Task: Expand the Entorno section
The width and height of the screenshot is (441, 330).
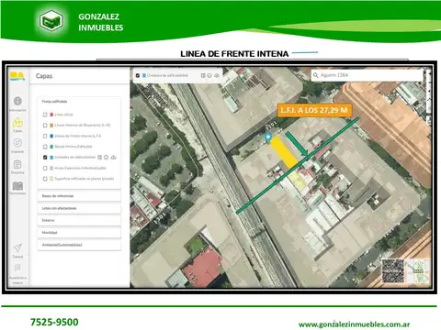Action: [x=79, y=220]
